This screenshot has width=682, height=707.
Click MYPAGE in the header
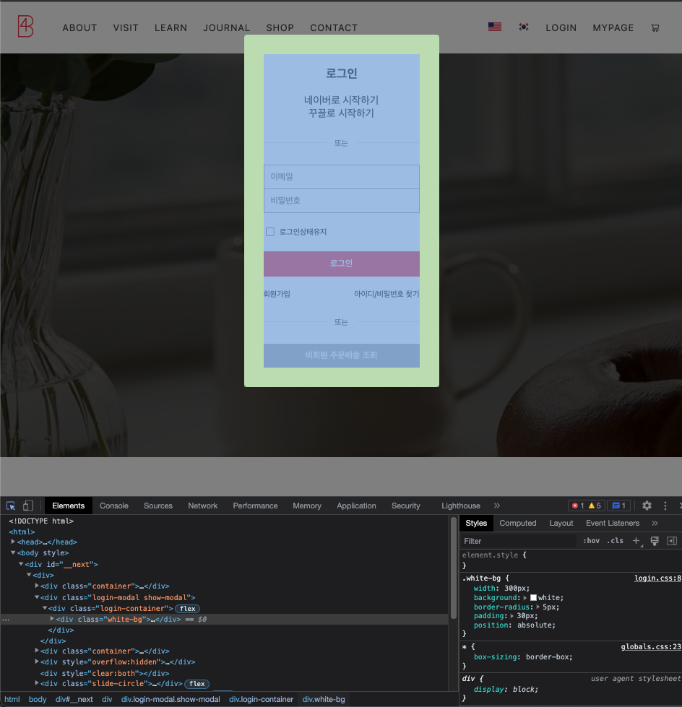[x=613, y=28]
